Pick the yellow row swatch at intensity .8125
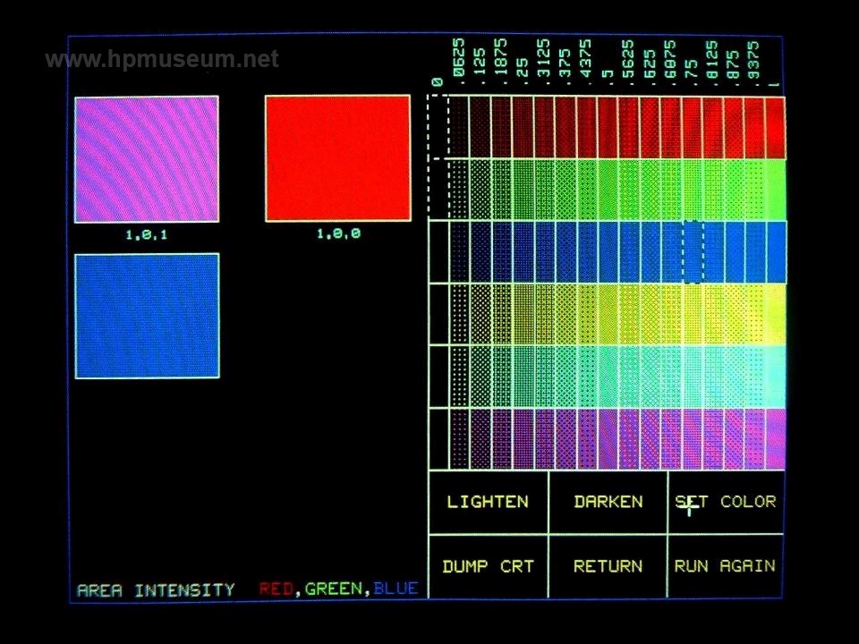859x644 pixels. coord(713,314)
